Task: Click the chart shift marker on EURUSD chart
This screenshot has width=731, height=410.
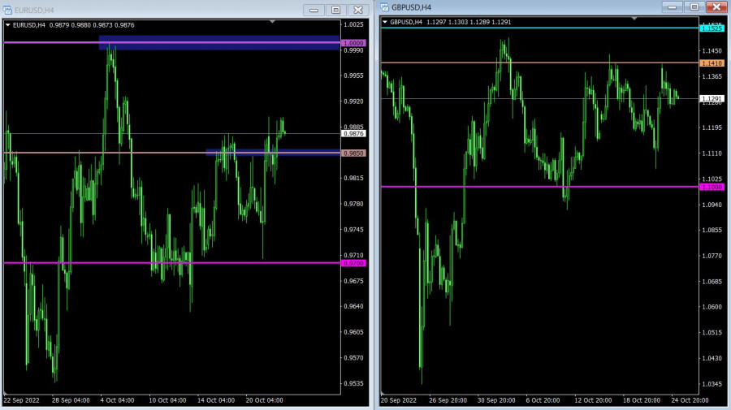Action: 272,21
